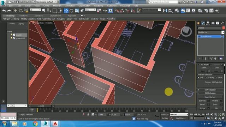226x127 pixels.
Task: Toggle visibility bulb for project008
Action: point(11,38)
